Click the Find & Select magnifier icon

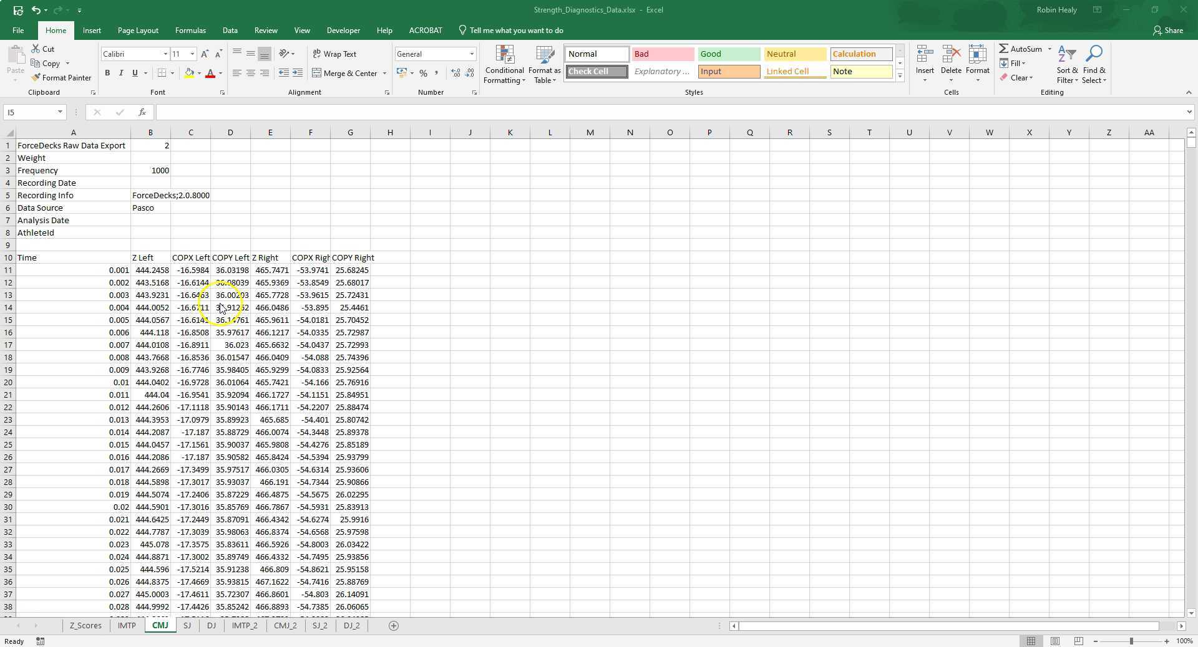point(1094,56)
